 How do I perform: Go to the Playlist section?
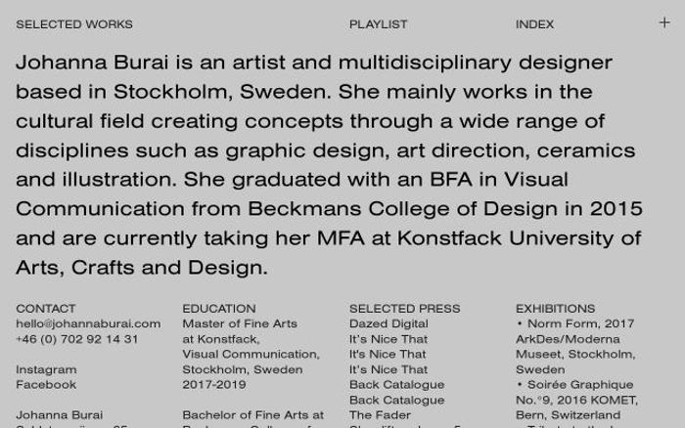[378, 23]
